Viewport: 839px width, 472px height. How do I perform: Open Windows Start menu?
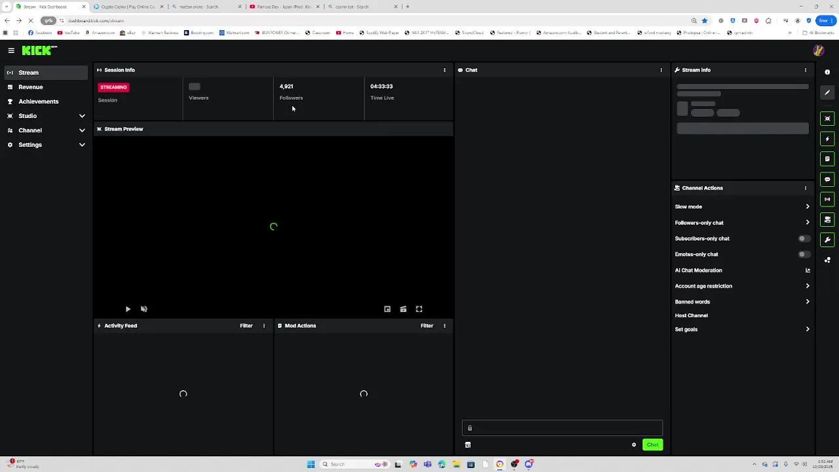click(311, 464)
